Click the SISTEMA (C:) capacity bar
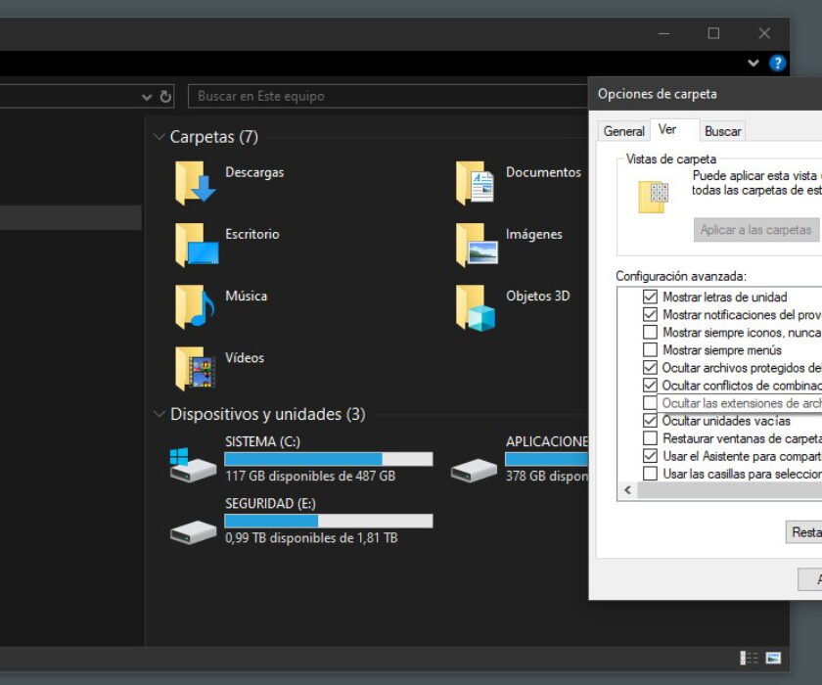The width and height of the screenshot is (822, 685). pyautogui.click(x=329, y=459)
